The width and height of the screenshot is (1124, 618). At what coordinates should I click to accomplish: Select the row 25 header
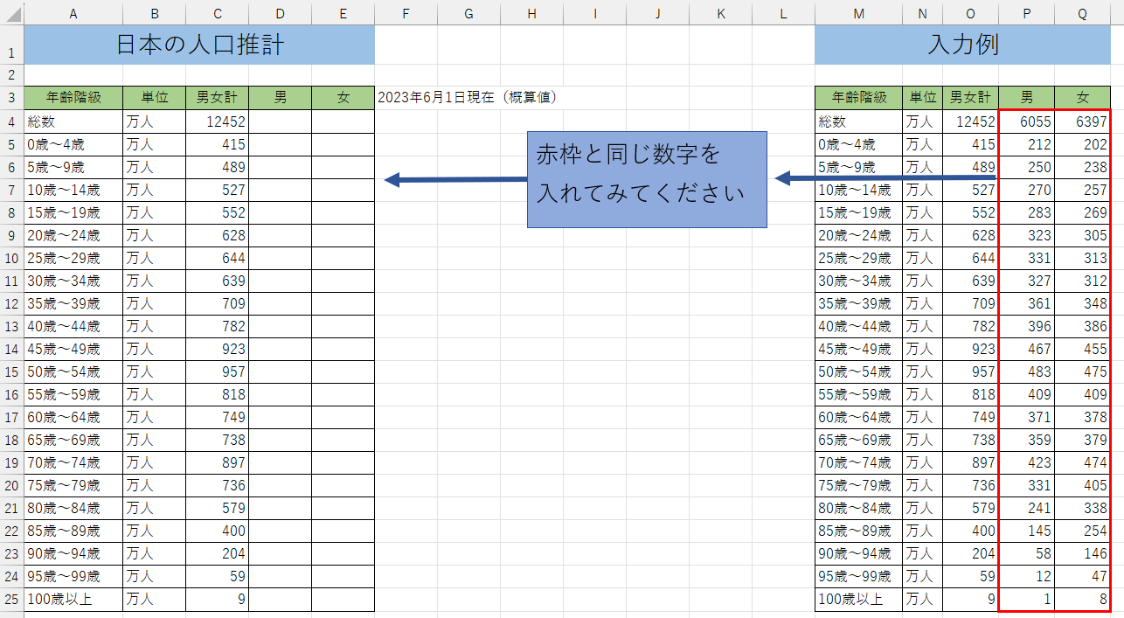[11, 600]
